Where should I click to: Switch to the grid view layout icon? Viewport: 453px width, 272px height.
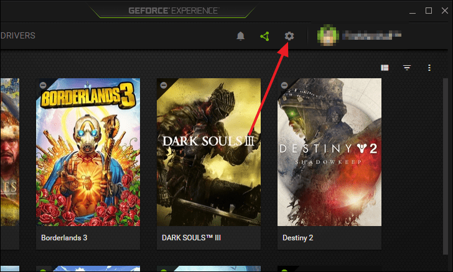(385, 68)
